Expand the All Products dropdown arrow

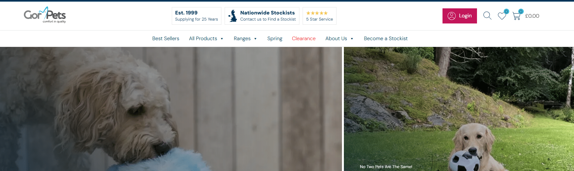pos(222,39)
